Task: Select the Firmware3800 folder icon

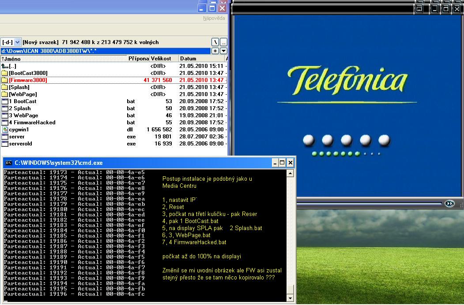Action: 5,80
